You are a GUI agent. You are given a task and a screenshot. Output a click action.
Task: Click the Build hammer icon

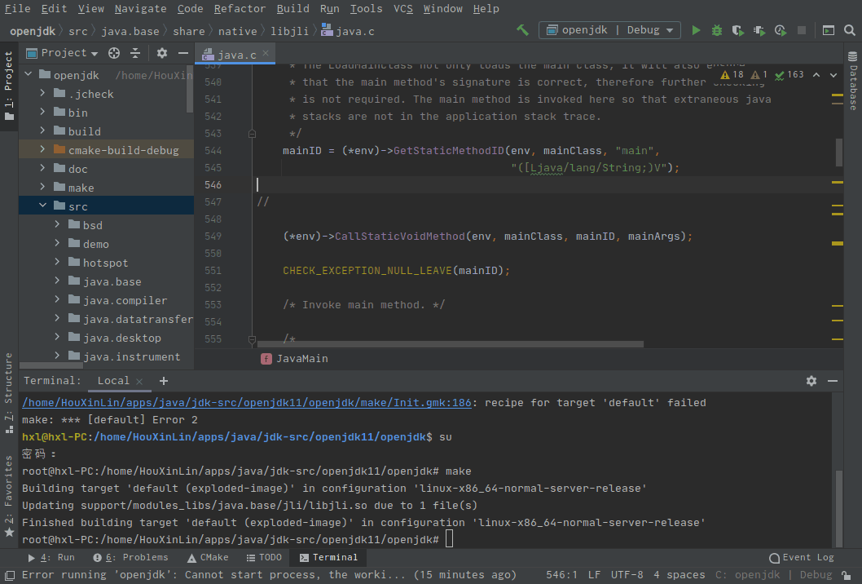click(522, 30)
